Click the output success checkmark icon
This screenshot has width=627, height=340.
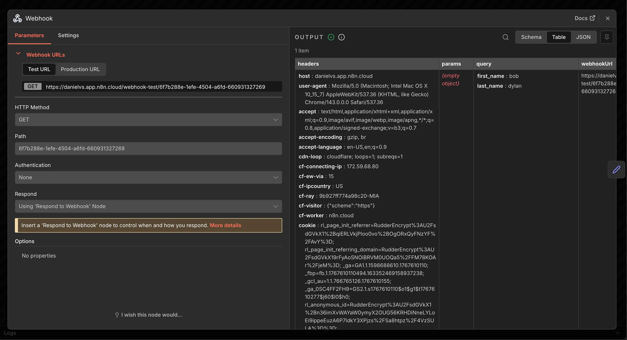coord(331,37)
